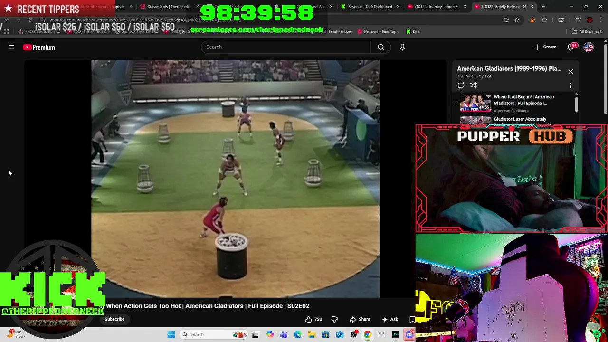The image size is (608, 342).
Task: Open the YouTube account avatar menu
Action: [x=589, y=47]
